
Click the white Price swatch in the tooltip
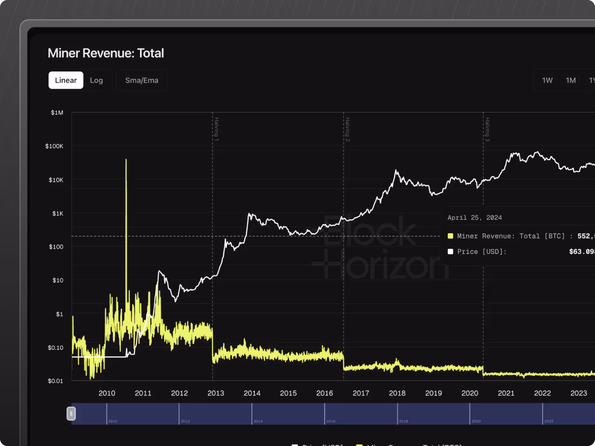450,251
